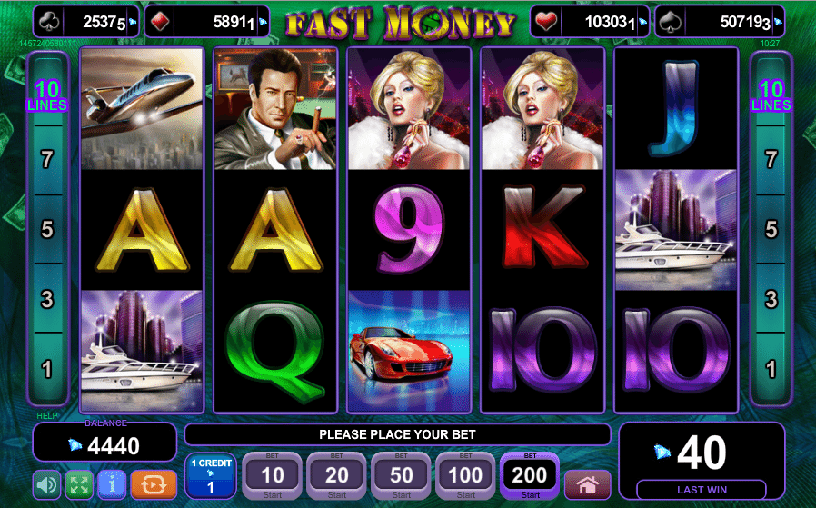Choose 3 lines on left panel
Screen dimensions: 816x508
pyautogui.click(x=47, y=299)
